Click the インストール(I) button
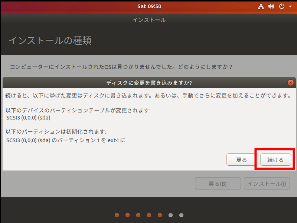Image resolution: width=297 pixels, height=223 pixels. (x=267, y=184)
